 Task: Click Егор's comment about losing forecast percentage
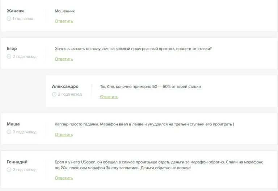[x=133, y=49]
